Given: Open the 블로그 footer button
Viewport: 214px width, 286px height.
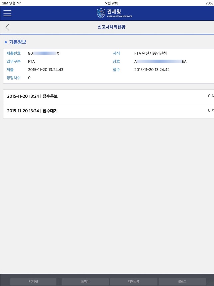Looking at the screenshot, I should point(182,281).
